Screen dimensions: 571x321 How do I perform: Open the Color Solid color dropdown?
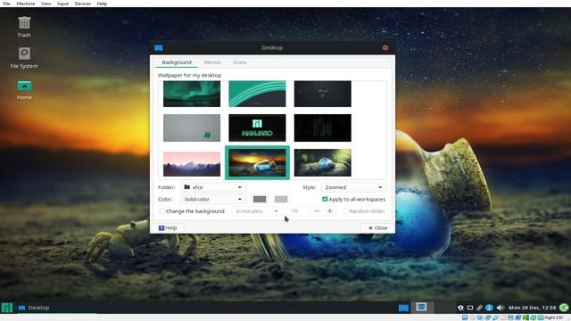point(213,199)
